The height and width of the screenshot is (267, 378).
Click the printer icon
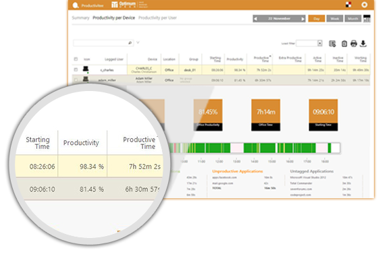pyautogui.click(x=354, y=44)
